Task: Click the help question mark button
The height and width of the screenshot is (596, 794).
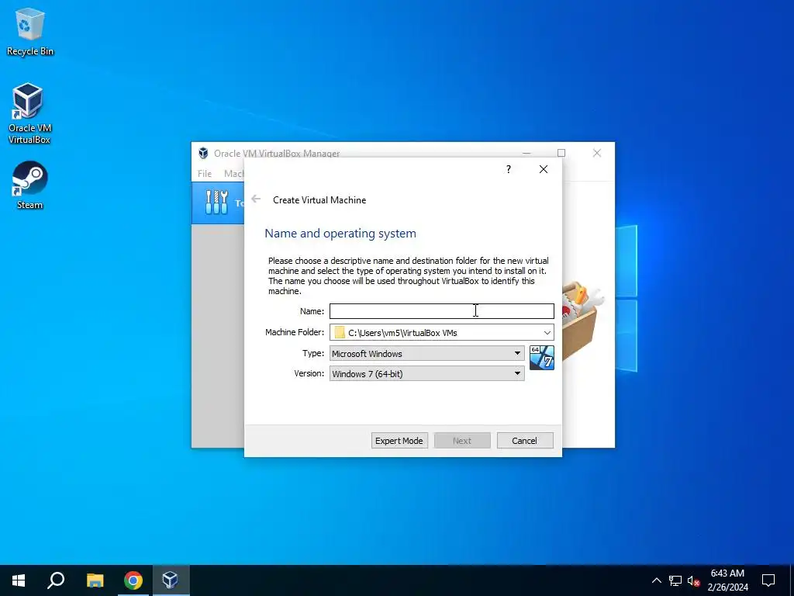Action: tap(509, 169)
